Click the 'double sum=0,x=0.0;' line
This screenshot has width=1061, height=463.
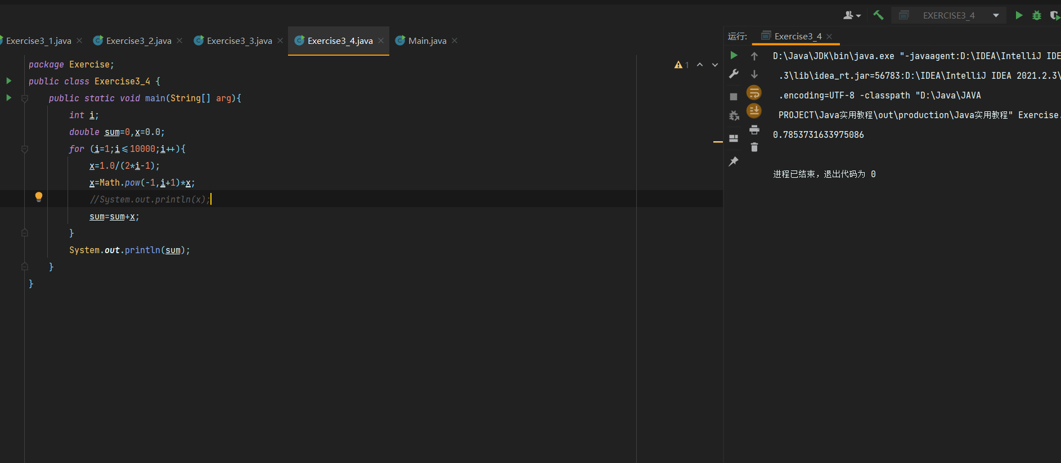click(117, 132)
